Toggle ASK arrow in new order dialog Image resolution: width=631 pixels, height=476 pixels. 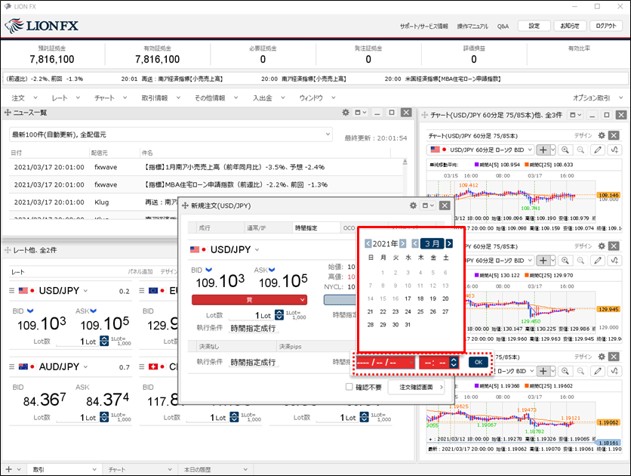pyautogui.click(x=272, y=270)
